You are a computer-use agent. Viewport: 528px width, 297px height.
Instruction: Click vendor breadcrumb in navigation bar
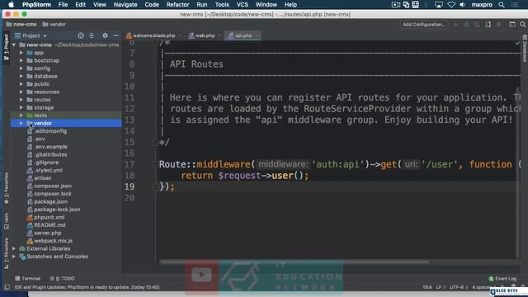click(54, 25)
